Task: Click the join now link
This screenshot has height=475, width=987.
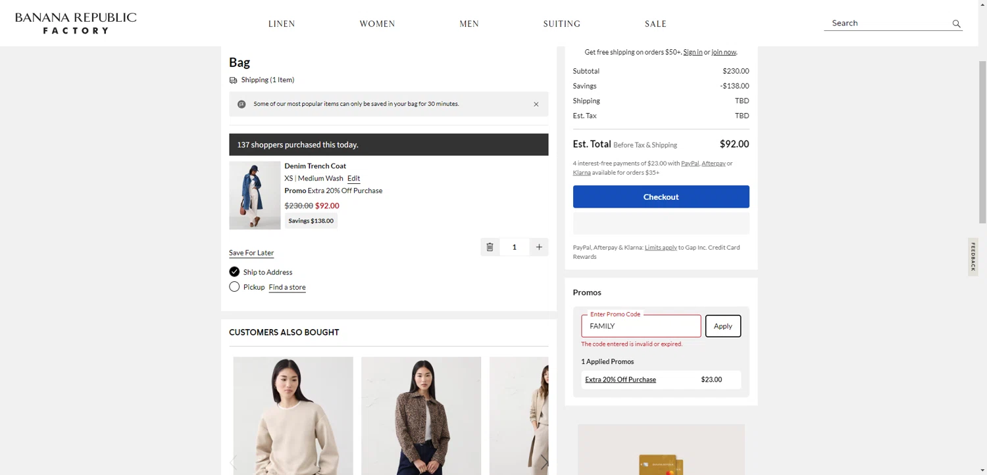Action: pyautogui.click(x=724, y=52)
